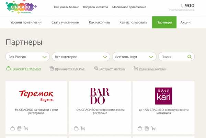Filter by Розничный магазин
This screenshot has height=138, width=206.
pyautogui.click(x=153, y=69)
